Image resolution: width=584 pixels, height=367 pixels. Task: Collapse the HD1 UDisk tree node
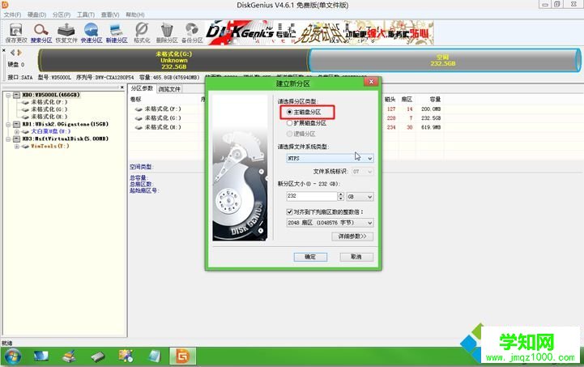(8, 124)
